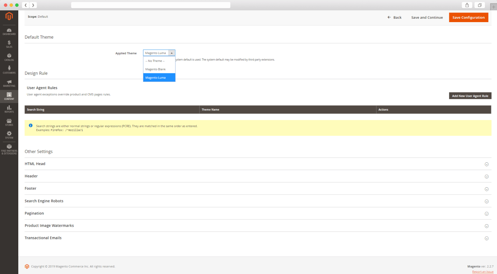Open the Customers menu
This screenshot has height=274, width=497.
pyautogui.click(x=9, y=70)
